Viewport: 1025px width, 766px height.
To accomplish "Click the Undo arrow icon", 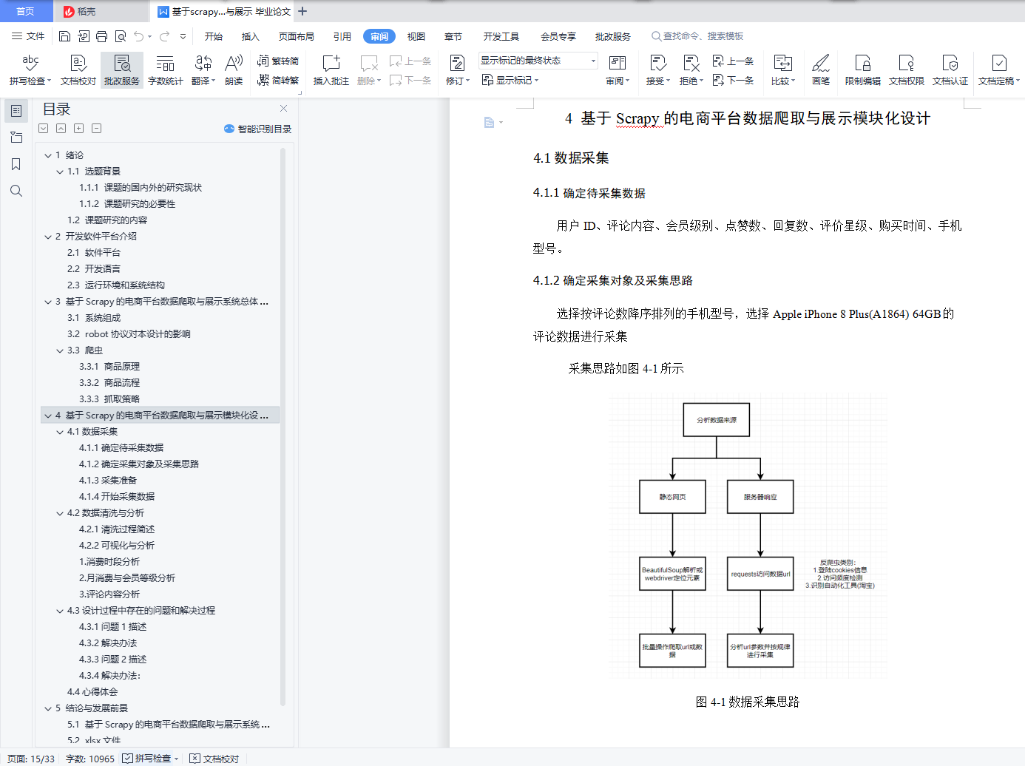I will pyautogui.click(x=139, y=36).
